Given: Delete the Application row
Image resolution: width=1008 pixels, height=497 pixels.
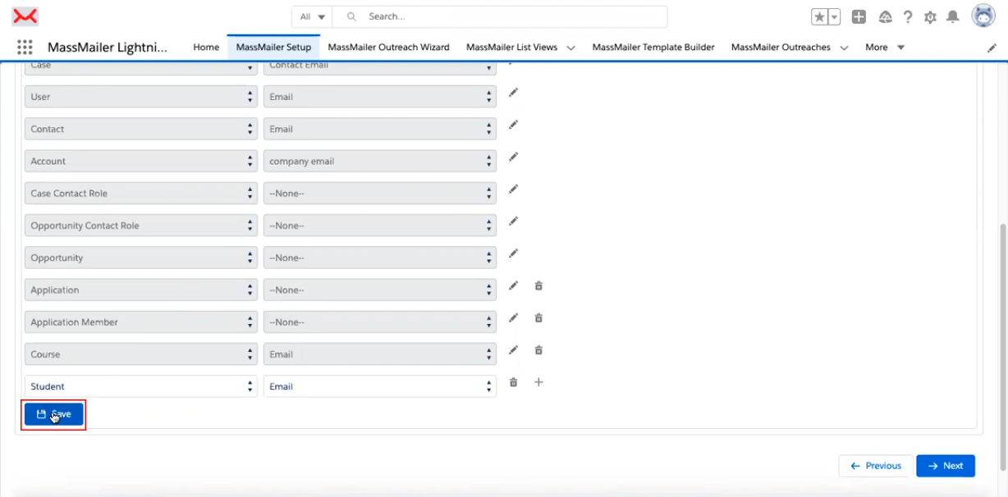Looking at the screenshot, I should point(538,285).
